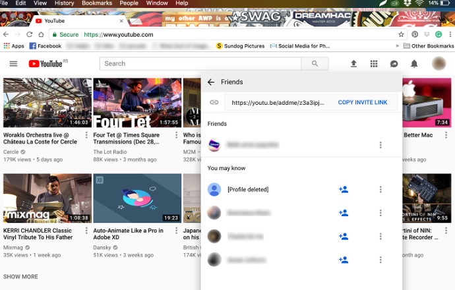
Task: Open the YouTube apps grid icon
Action: pyautogui.click(x=374, y=63)
